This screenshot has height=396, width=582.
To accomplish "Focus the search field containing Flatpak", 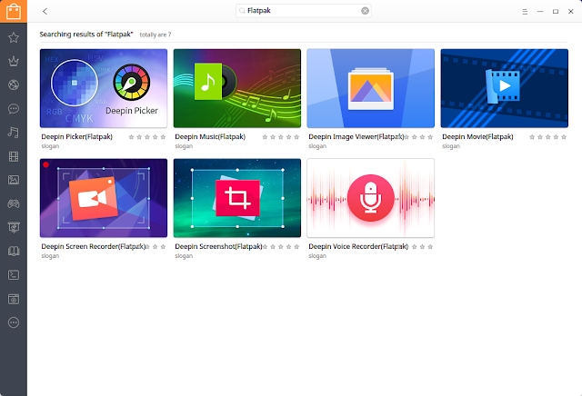I will pyautogui.click(x=303, y=11).
